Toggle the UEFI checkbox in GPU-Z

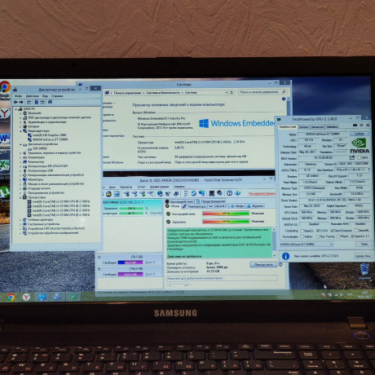[360, 158]
